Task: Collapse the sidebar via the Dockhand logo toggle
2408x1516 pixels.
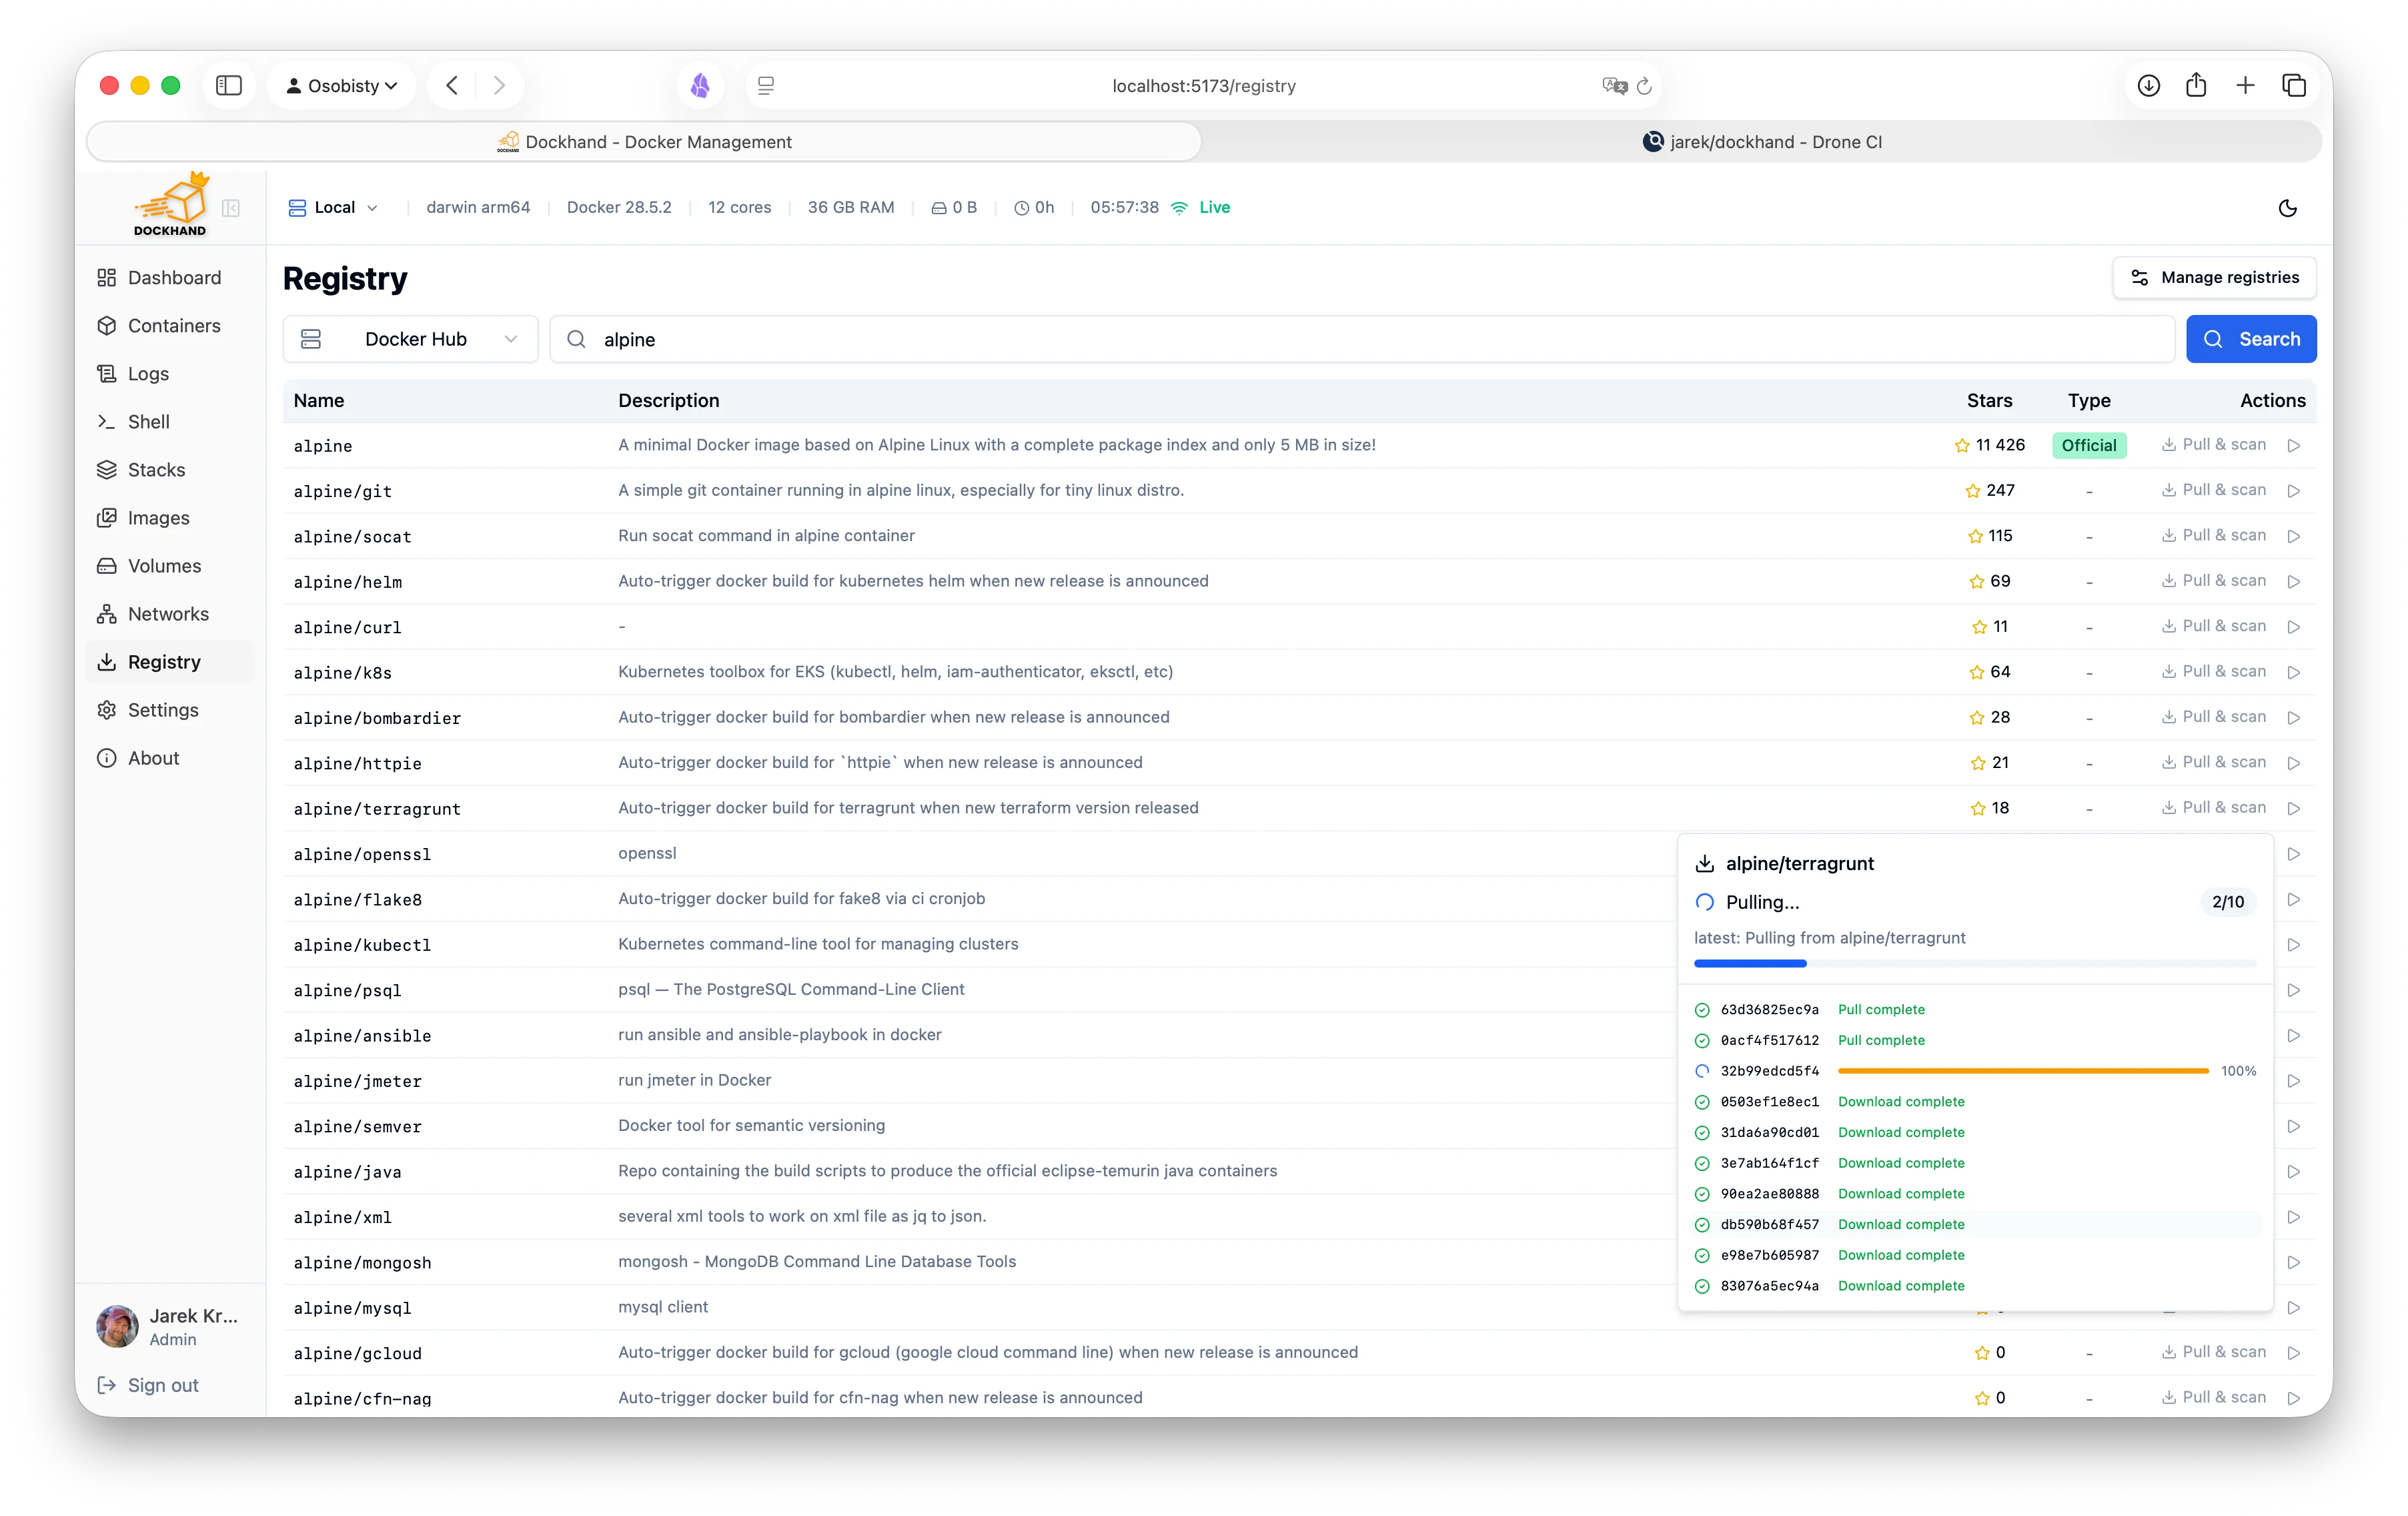Action: click(x=231, y=209)
